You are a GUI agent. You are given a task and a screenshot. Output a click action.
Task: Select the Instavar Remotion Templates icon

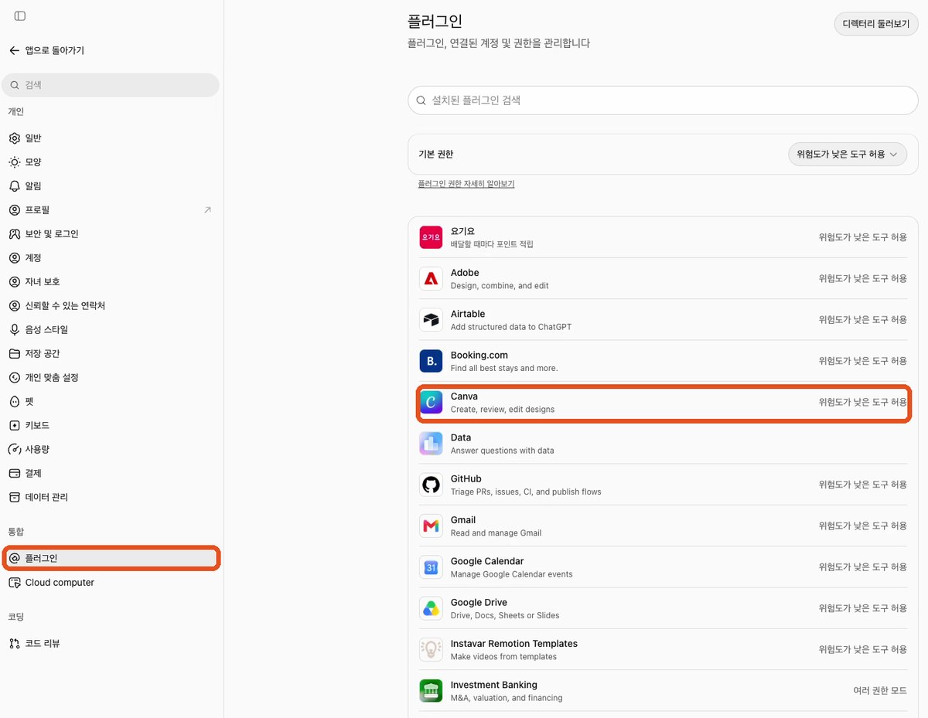tap(431, 649)
